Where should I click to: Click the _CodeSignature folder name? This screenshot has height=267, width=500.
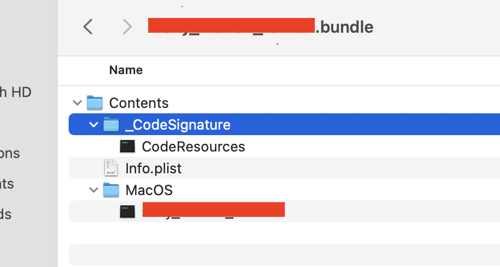click(178, 125)
